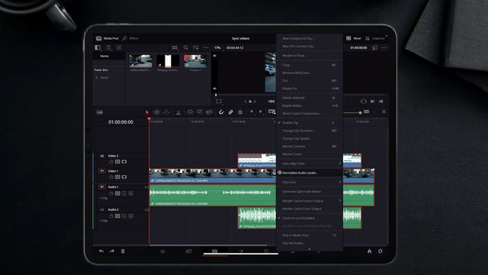The height and width of the screenshot is (275, 488).
Task: Click the flag marker icon
Action: [252, 112]
